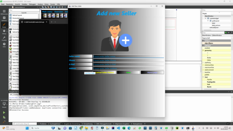This screenshot has height=131, width=233.
Task: Open the terminal tab dropdown chevron
Action: point(55,22)
